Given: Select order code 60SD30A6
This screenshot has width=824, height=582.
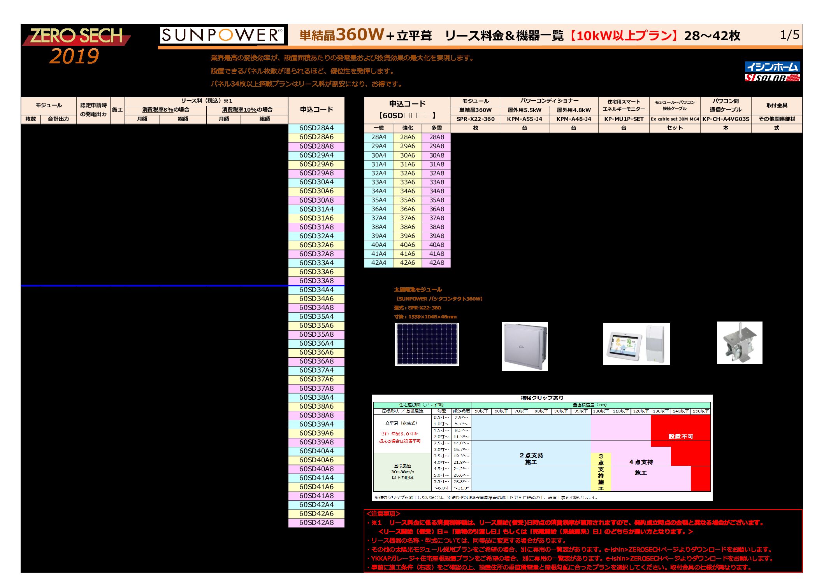Looking at the screenshot, I should click(316, 191).
